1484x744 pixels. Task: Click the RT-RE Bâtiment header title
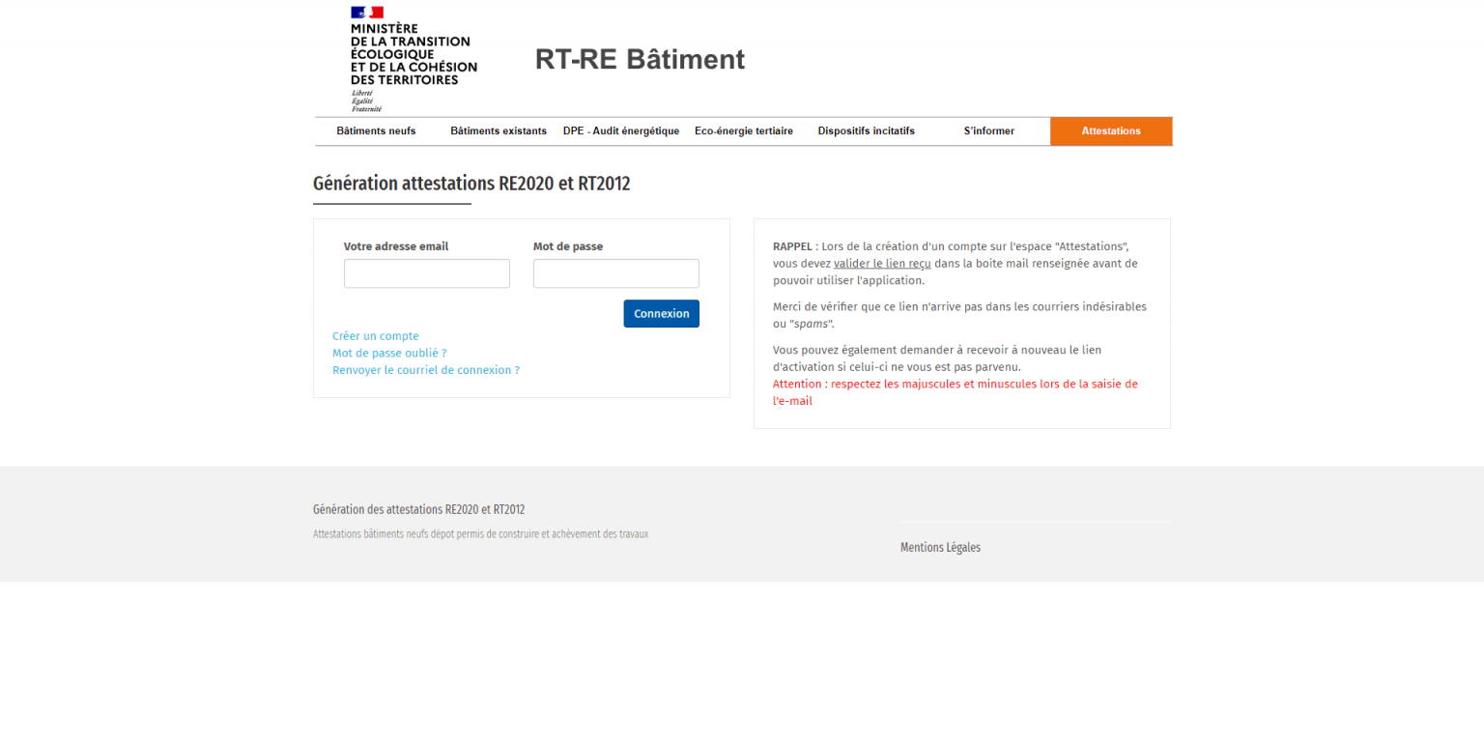coord(640,59)
